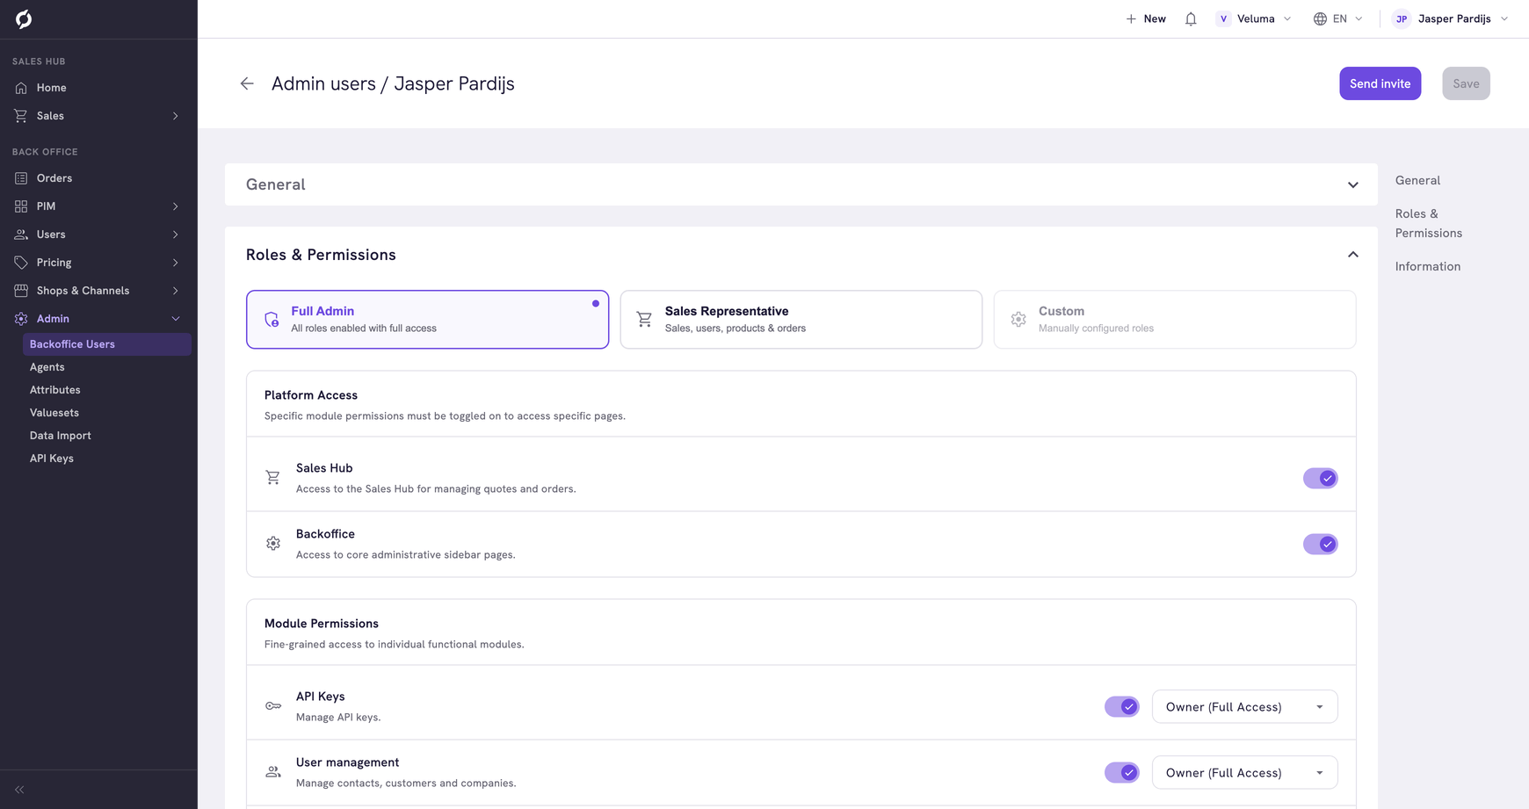Toggle Backoffice platform access

click(1320, 544)
